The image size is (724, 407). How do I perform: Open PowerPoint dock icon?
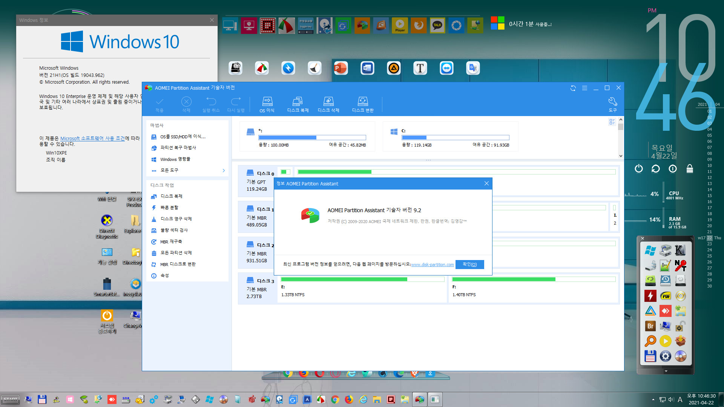pyautogui.click(x=341, y=68)
